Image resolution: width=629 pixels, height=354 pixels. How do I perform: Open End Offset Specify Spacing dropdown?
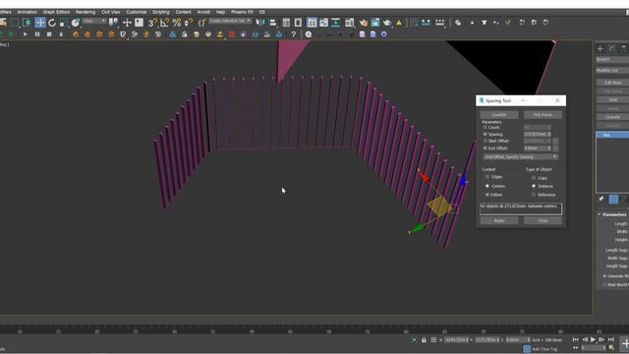click(520, 156)
